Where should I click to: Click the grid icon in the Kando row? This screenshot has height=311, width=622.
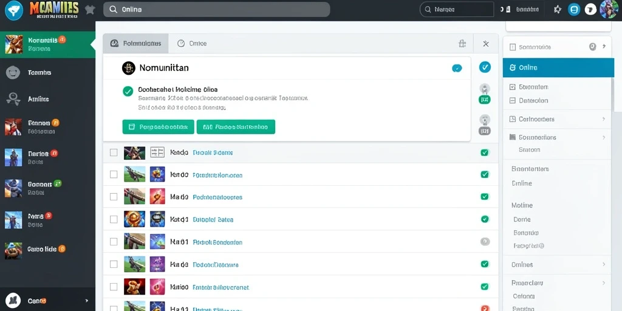(x=157, y=152)
